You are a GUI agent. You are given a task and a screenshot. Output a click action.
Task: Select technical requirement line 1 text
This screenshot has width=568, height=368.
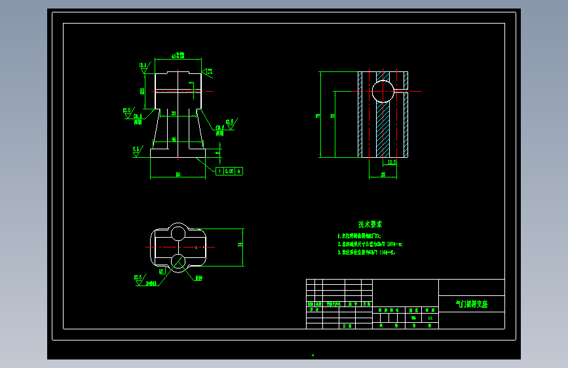pos(360,236)
